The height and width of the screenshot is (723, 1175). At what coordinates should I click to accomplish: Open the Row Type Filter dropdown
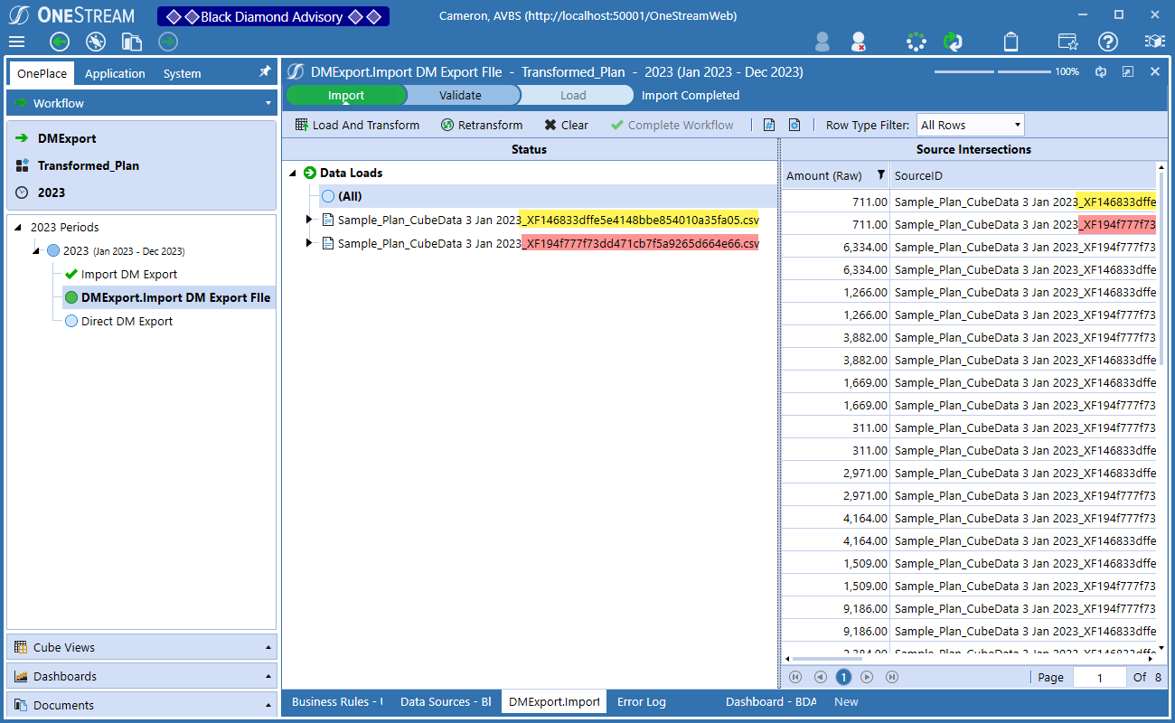[x=971, y=125]
